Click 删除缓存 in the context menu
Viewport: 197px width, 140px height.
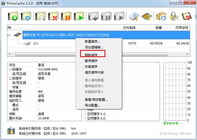point(91,55)
